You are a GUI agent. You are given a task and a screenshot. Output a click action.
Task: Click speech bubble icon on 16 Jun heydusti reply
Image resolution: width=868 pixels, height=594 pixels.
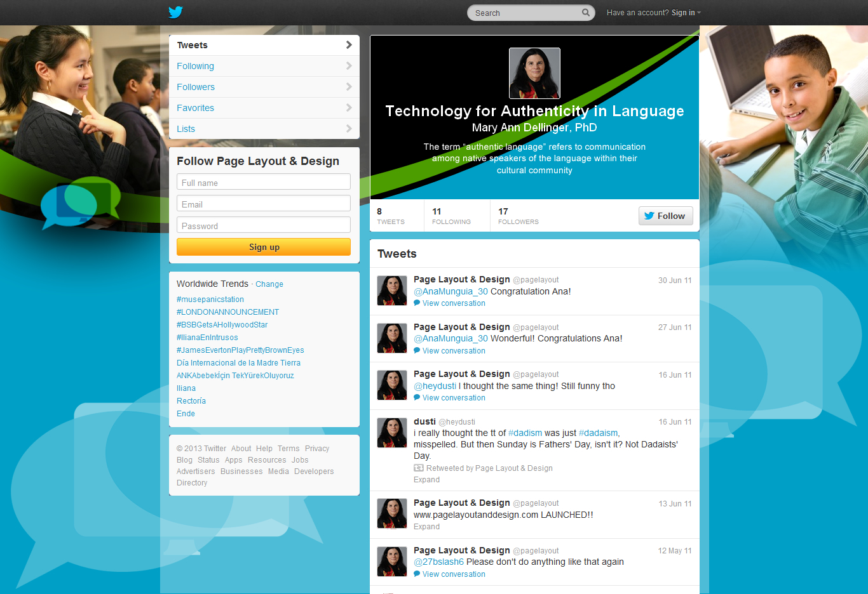(417, 398)
